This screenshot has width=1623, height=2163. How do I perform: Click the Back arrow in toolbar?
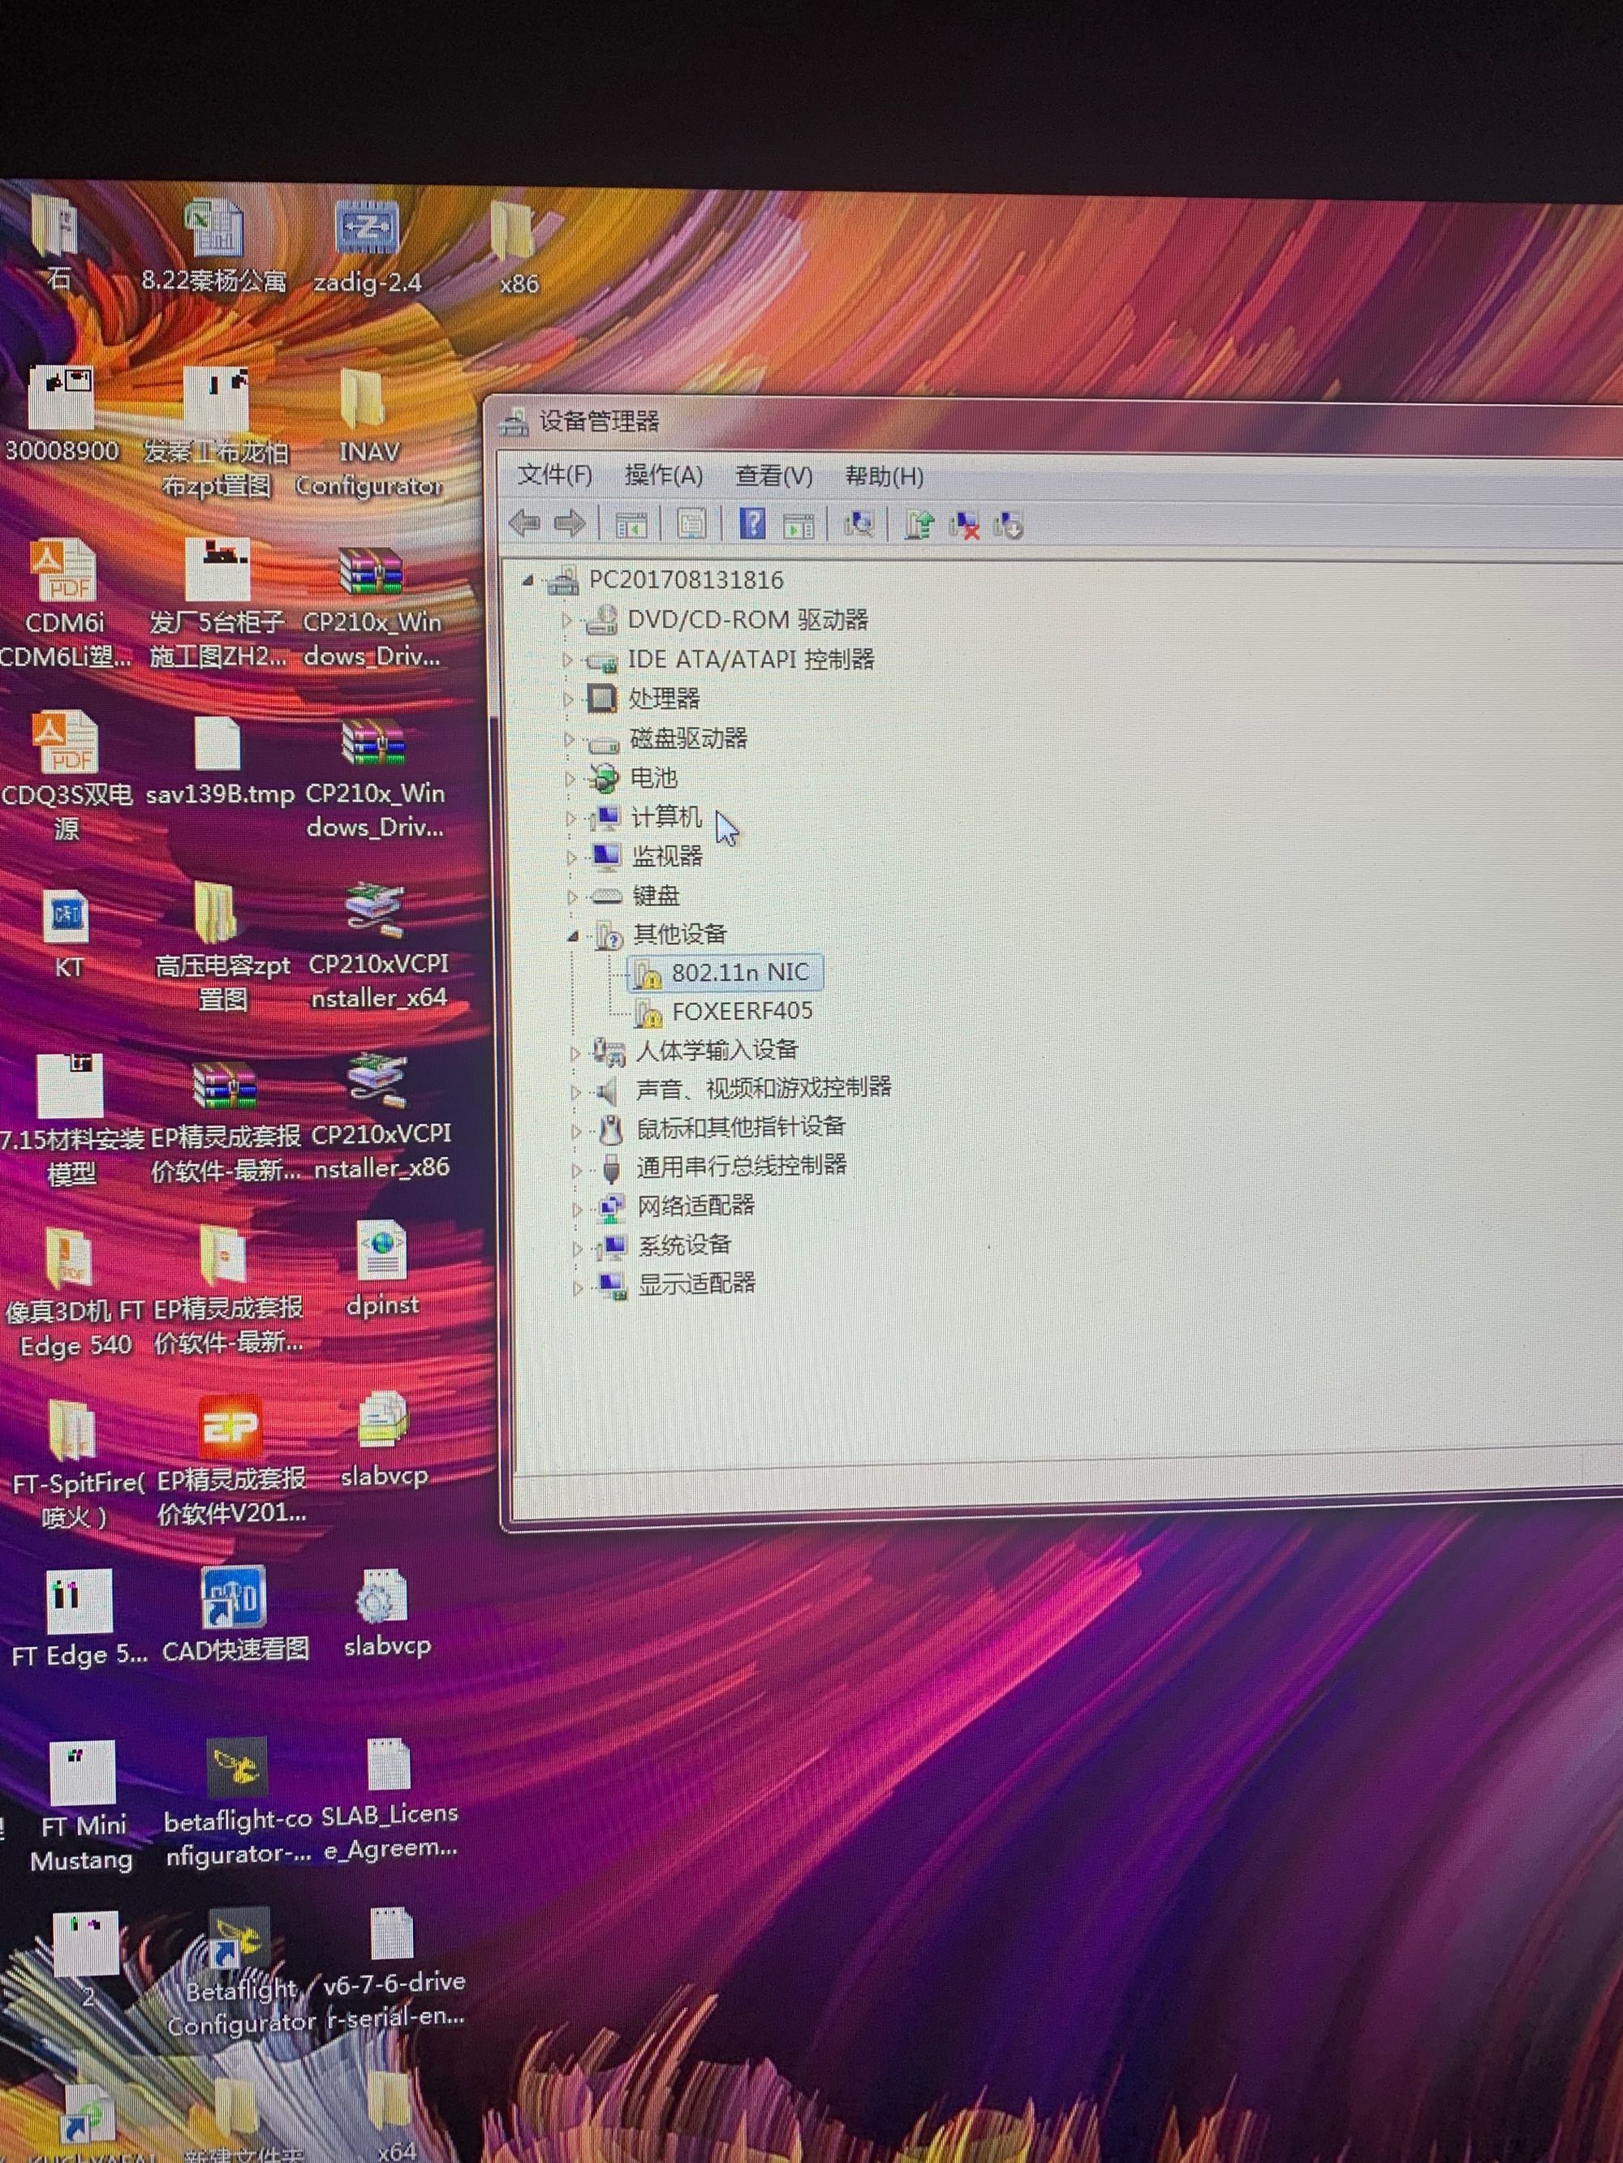[x=525, y=523]
